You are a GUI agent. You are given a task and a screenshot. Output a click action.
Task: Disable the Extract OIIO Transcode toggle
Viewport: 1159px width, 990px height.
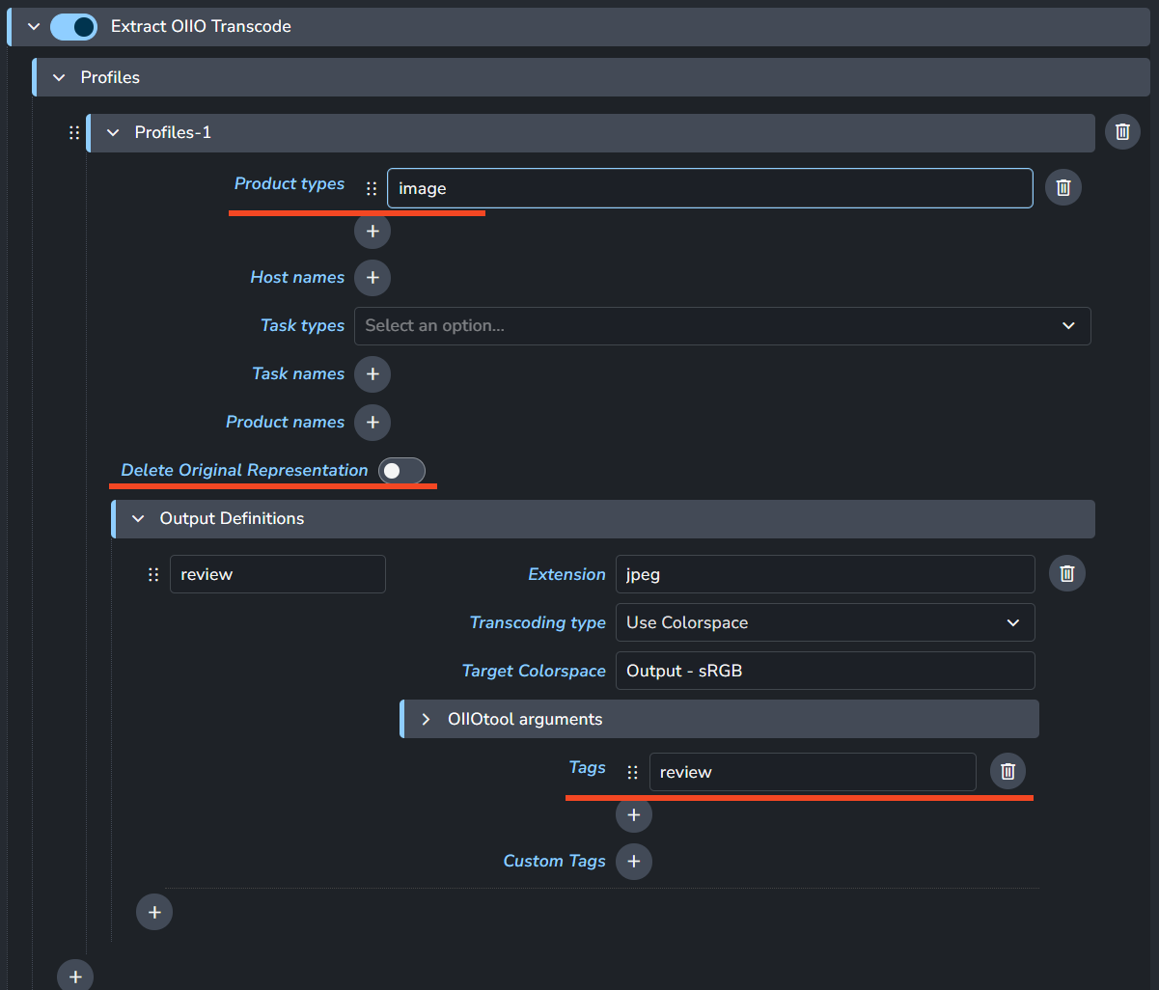[73, 27]
